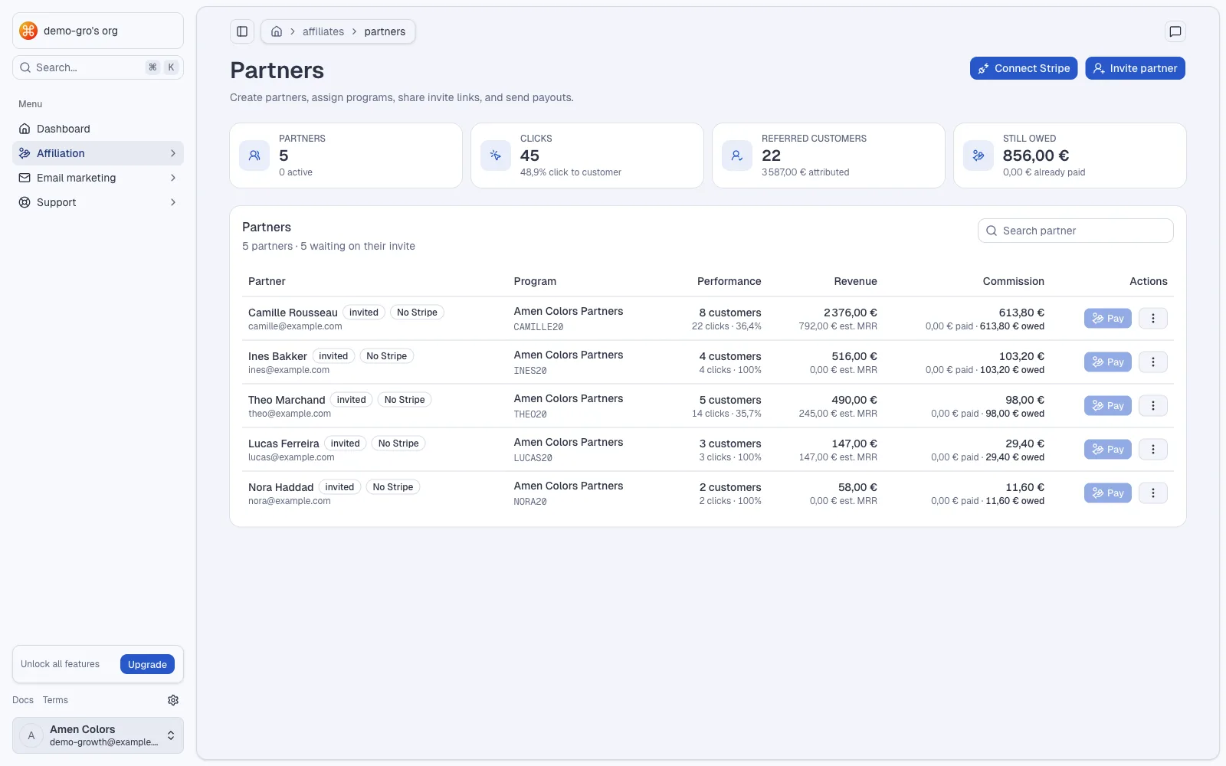Focus the sidebar Search box
1226x766 pixels.
pyautogui.click(x=98, y=67)
